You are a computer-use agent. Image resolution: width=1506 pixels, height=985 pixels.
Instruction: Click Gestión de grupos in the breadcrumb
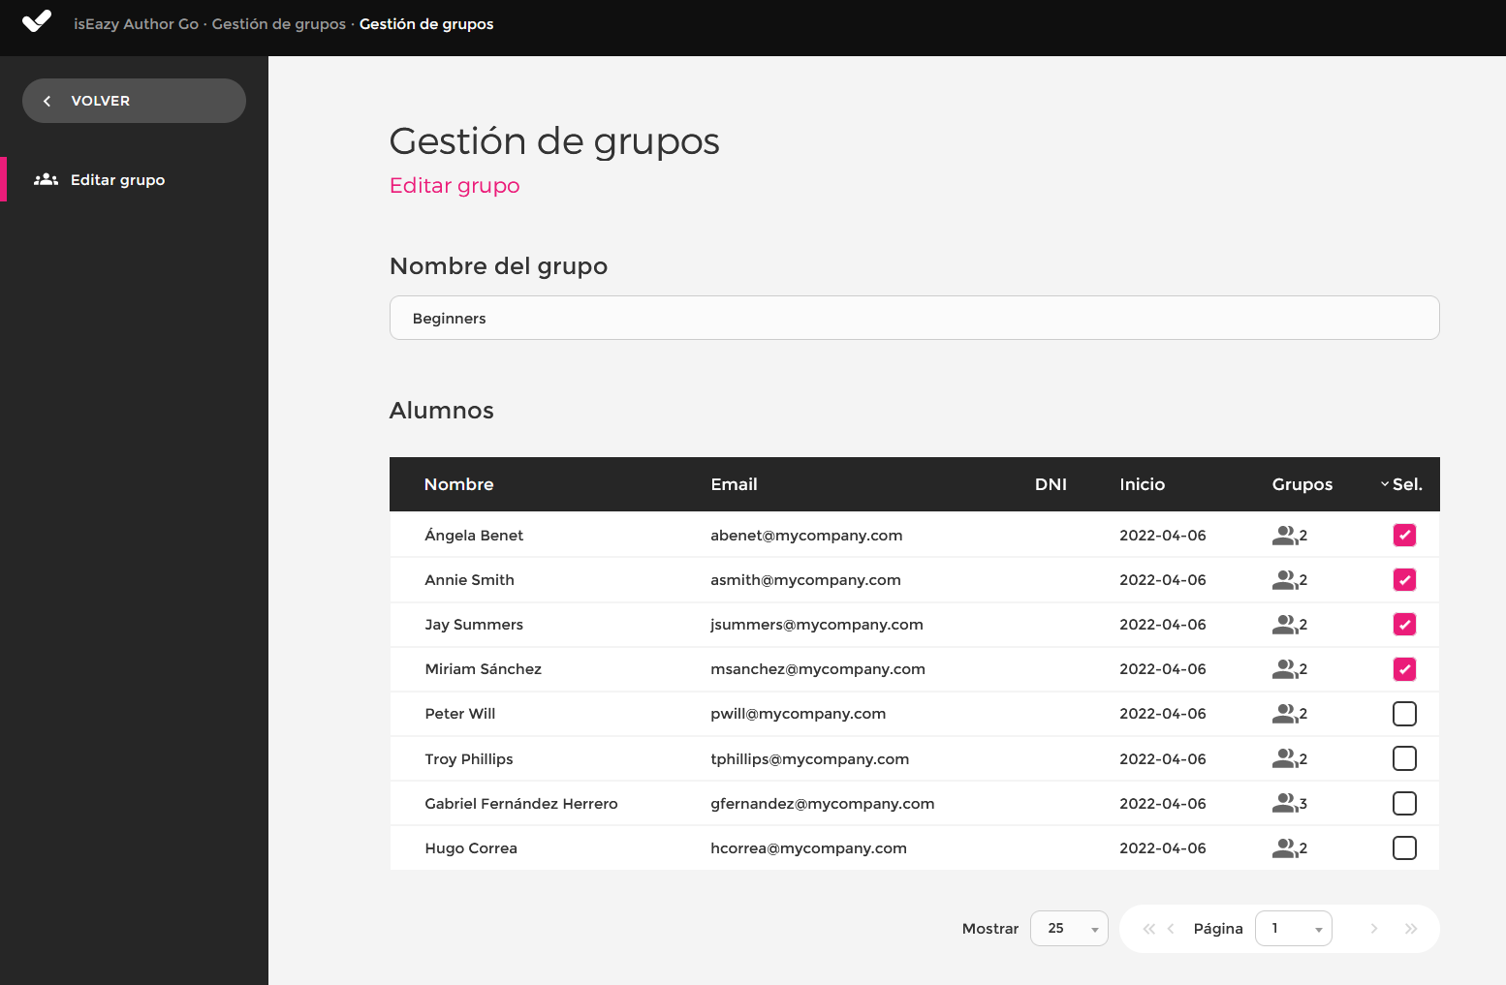coord(278,24)
